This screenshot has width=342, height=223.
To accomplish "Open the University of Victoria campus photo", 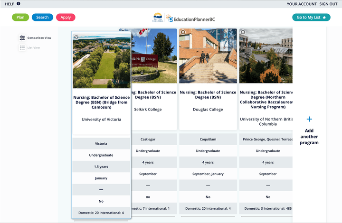I will (x=102, y=61).
